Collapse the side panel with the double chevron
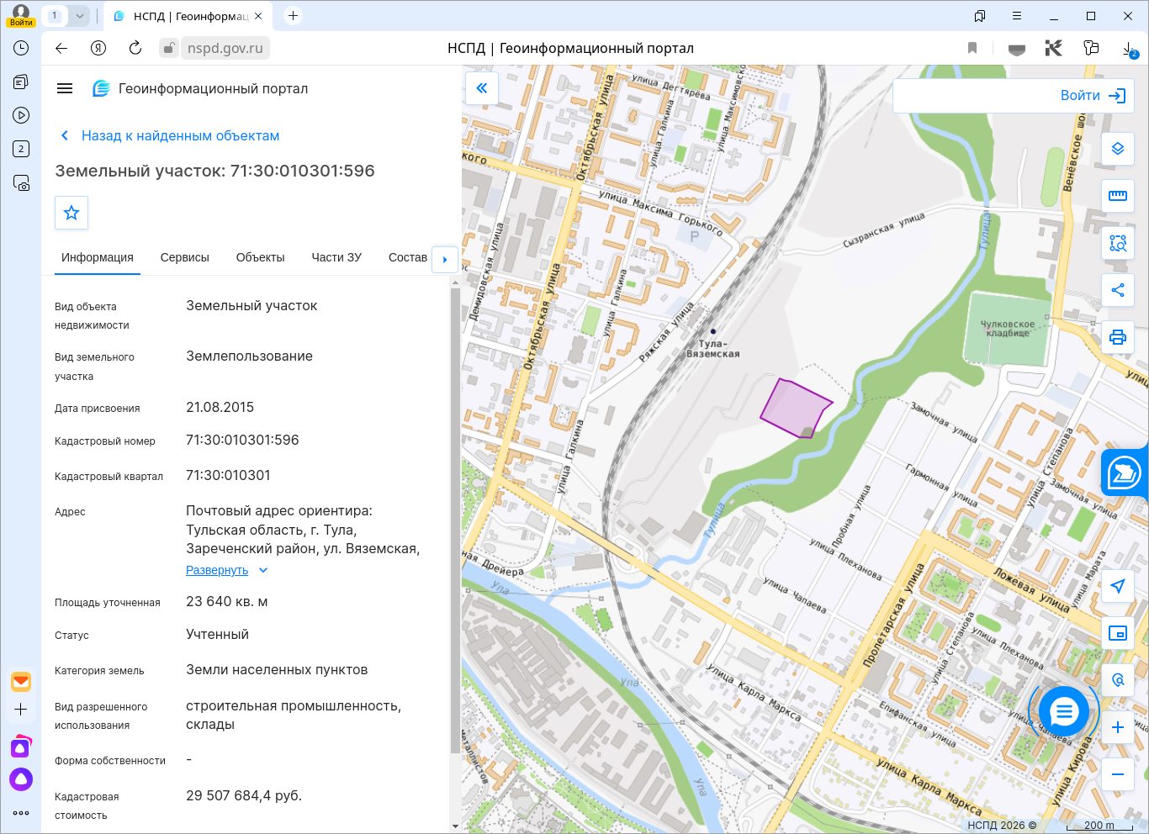 coord(482,87)
